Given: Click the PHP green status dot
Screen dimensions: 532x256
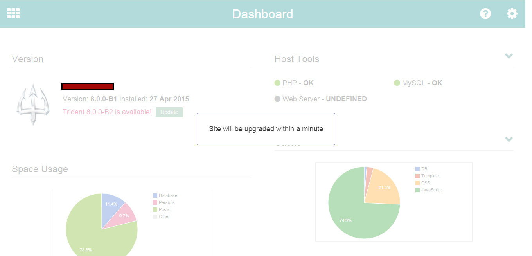Looking at the screenshot, I should 277,83.
